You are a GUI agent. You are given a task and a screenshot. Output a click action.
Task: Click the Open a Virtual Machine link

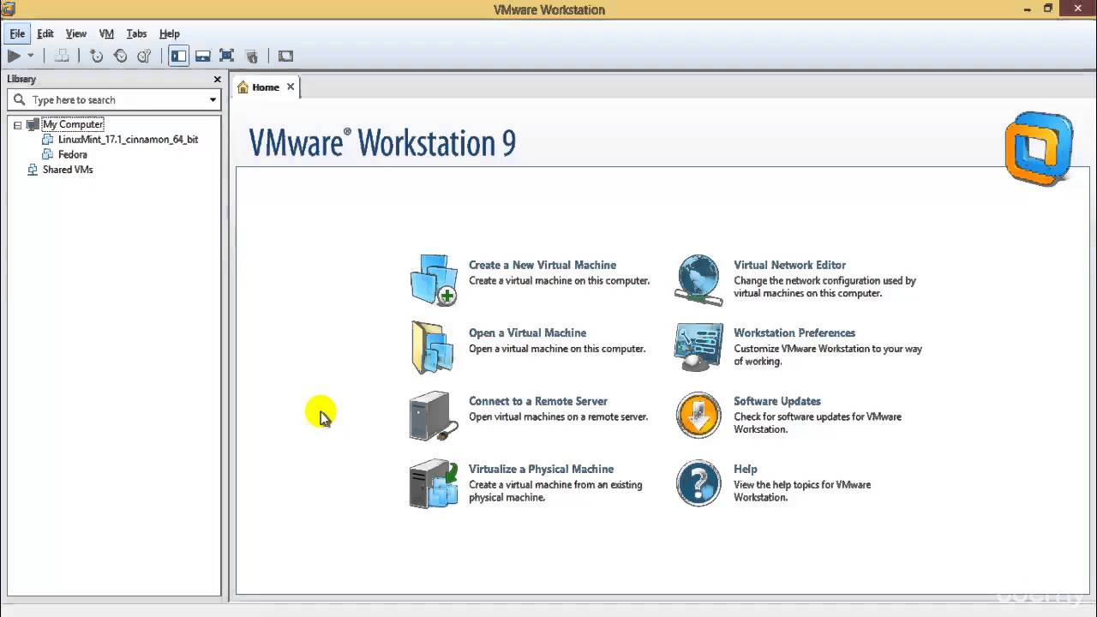coord(527,332)
